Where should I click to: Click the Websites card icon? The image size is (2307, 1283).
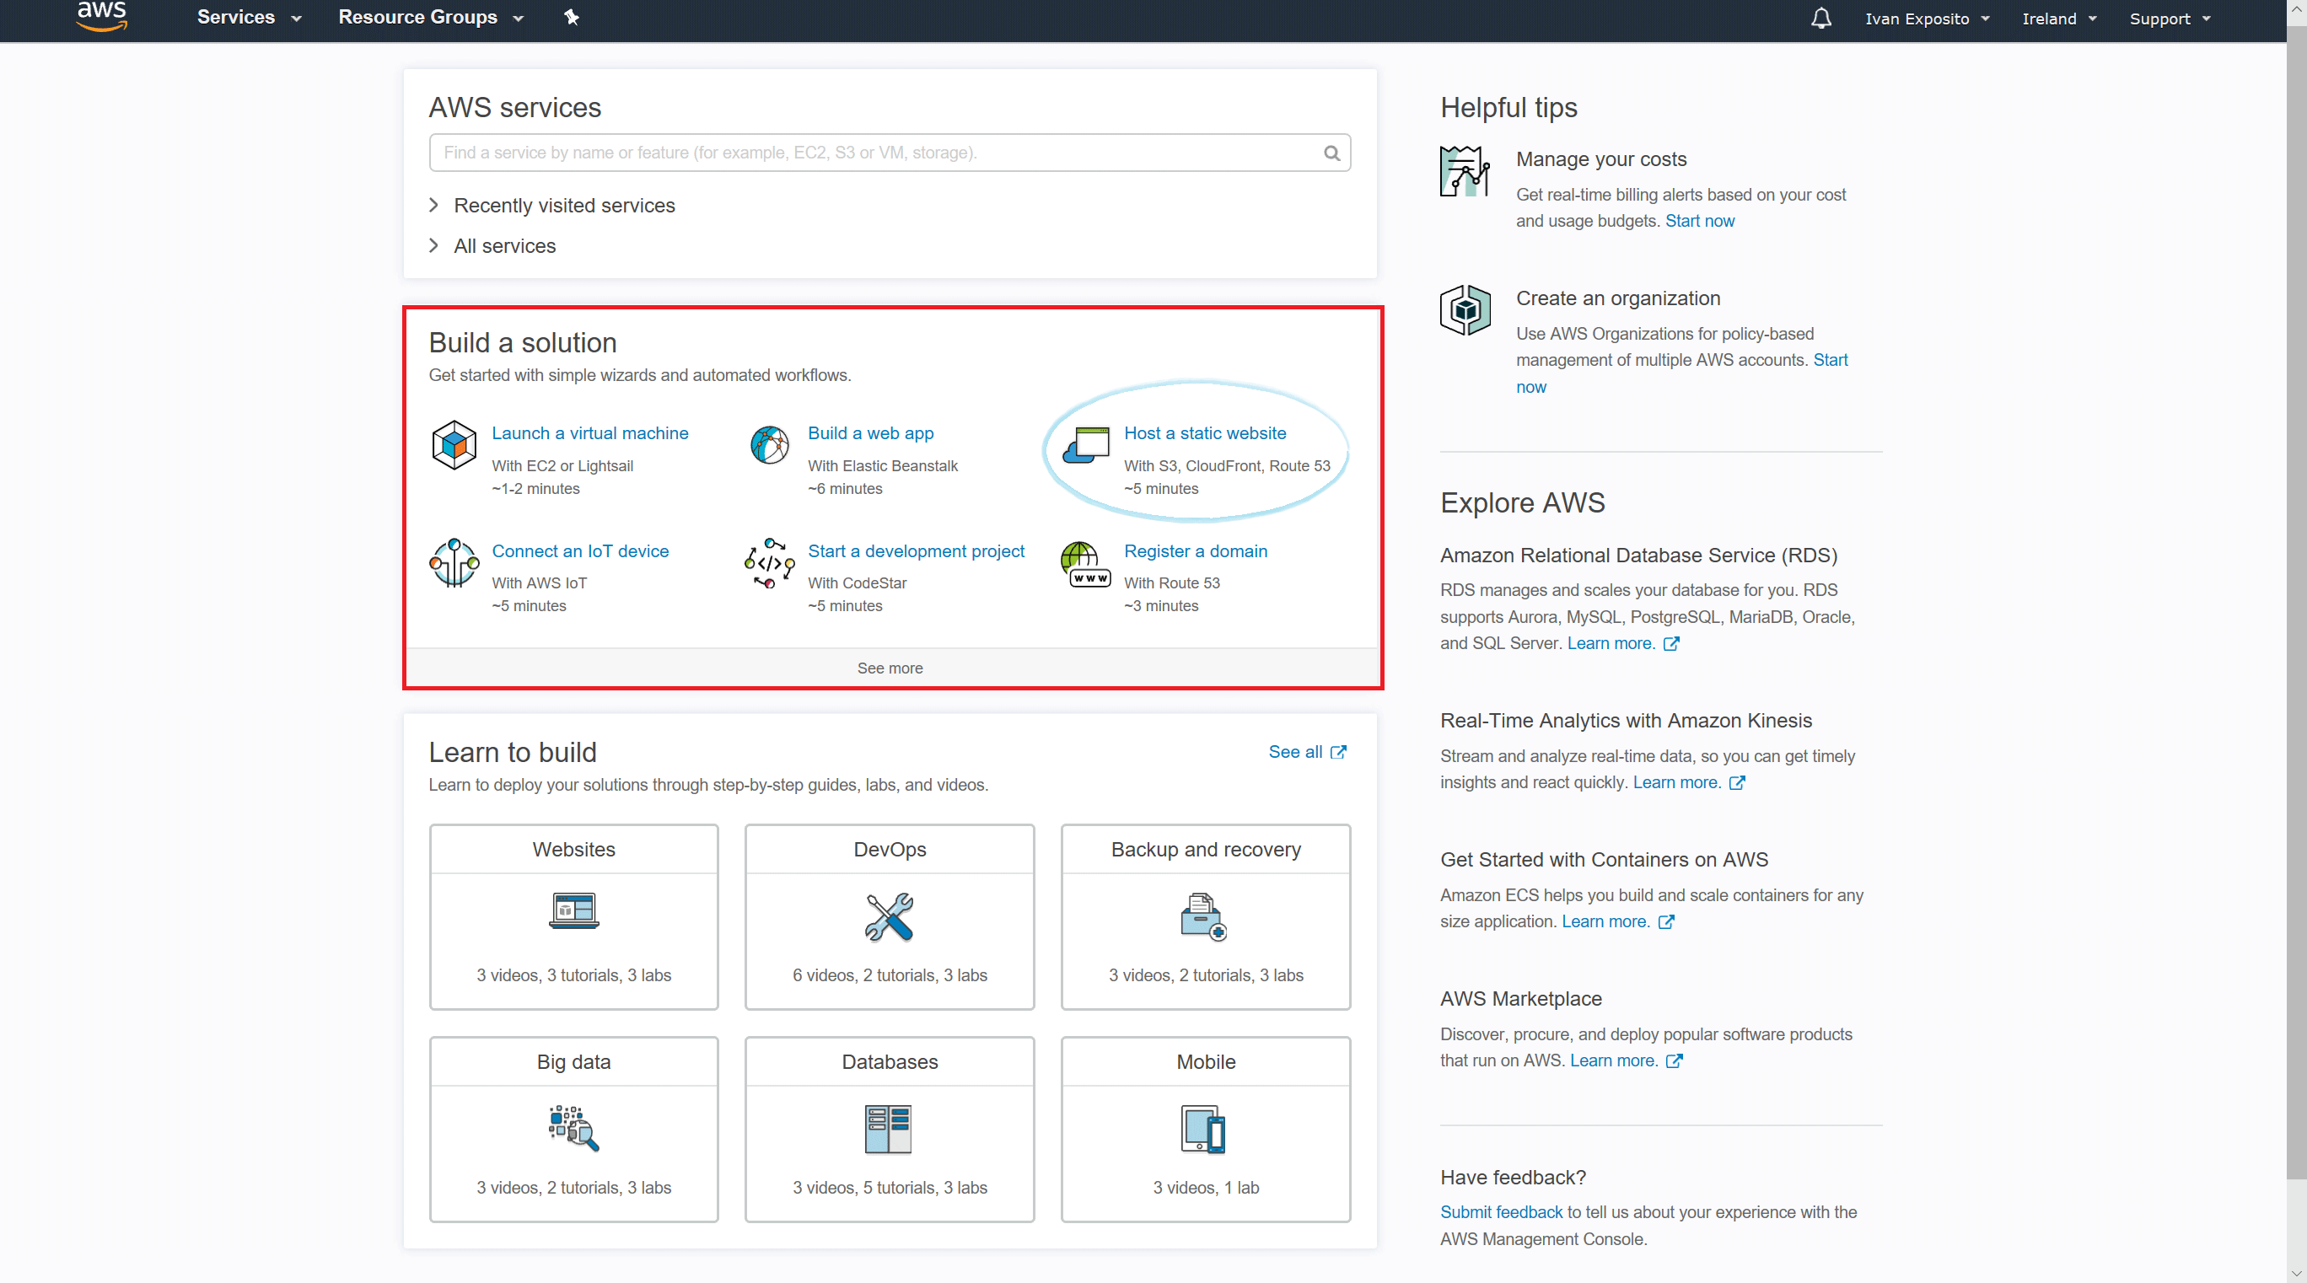point(574,911)
